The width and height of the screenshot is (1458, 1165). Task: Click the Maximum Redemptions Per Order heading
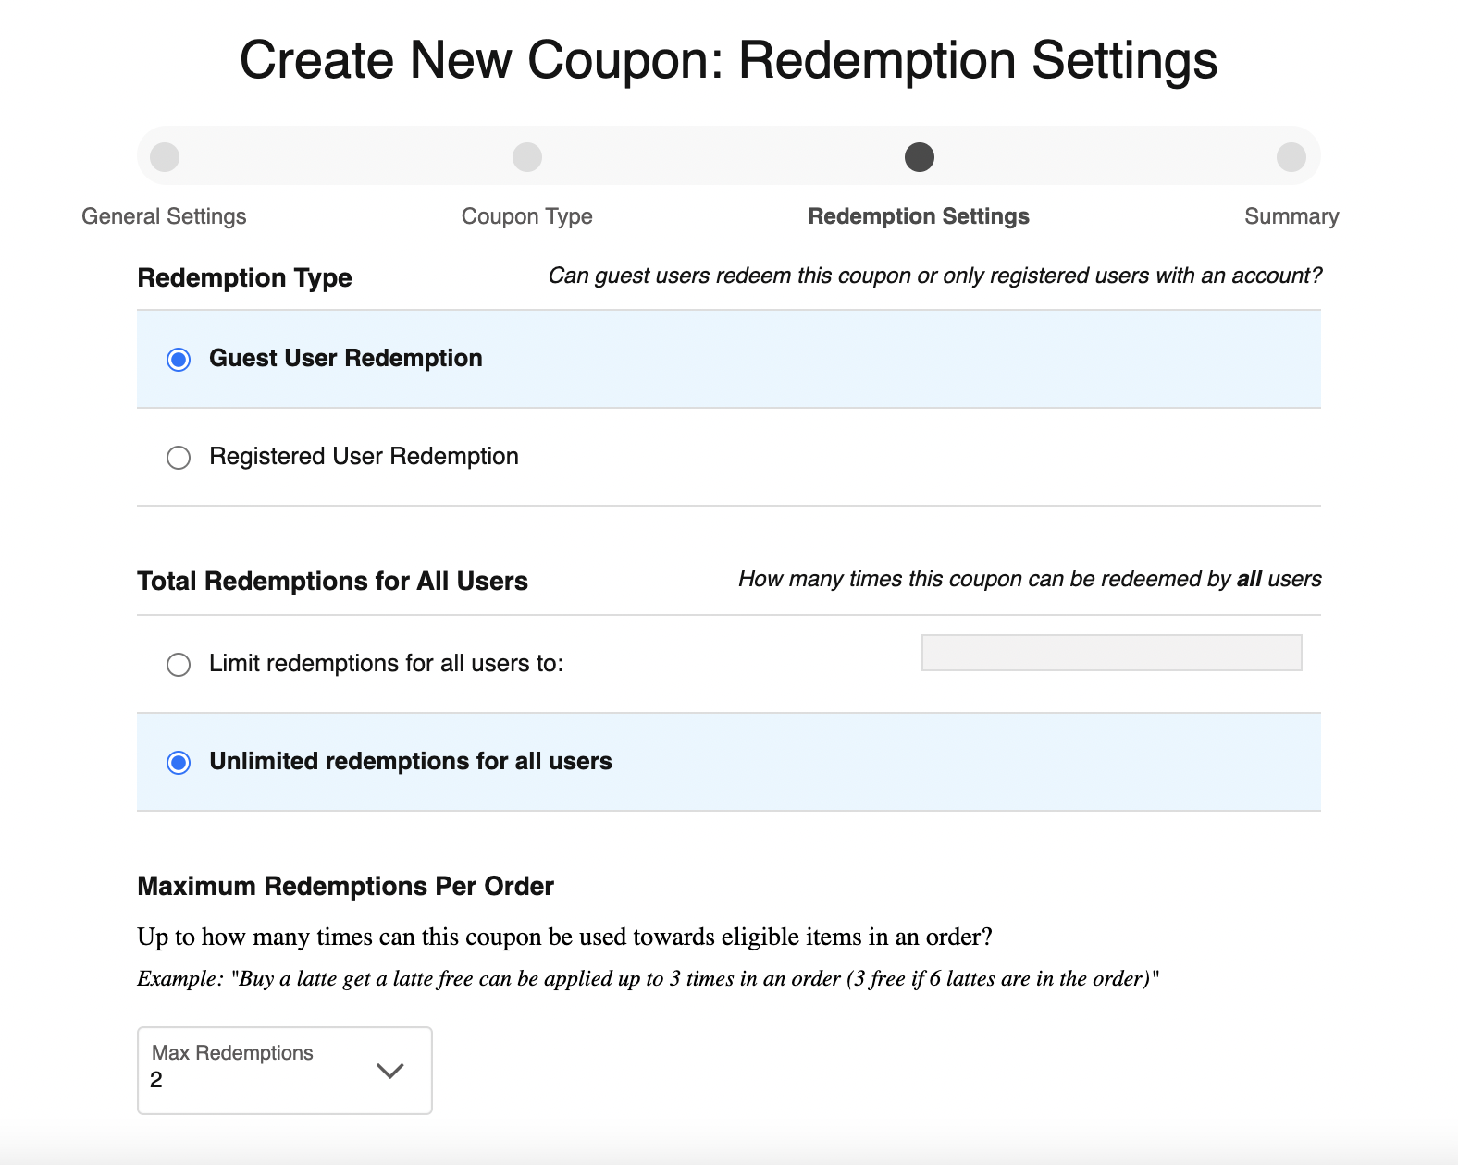pyautogui.click(x=345, y=887)
